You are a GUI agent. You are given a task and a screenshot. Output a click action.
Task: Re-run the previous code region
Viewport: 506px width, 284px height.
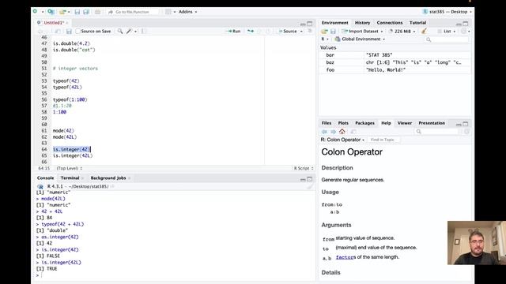click(251, 32)
